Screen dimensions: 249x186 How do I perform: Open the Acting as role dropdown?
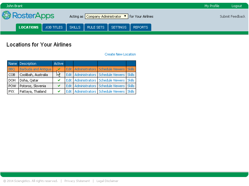106,16
